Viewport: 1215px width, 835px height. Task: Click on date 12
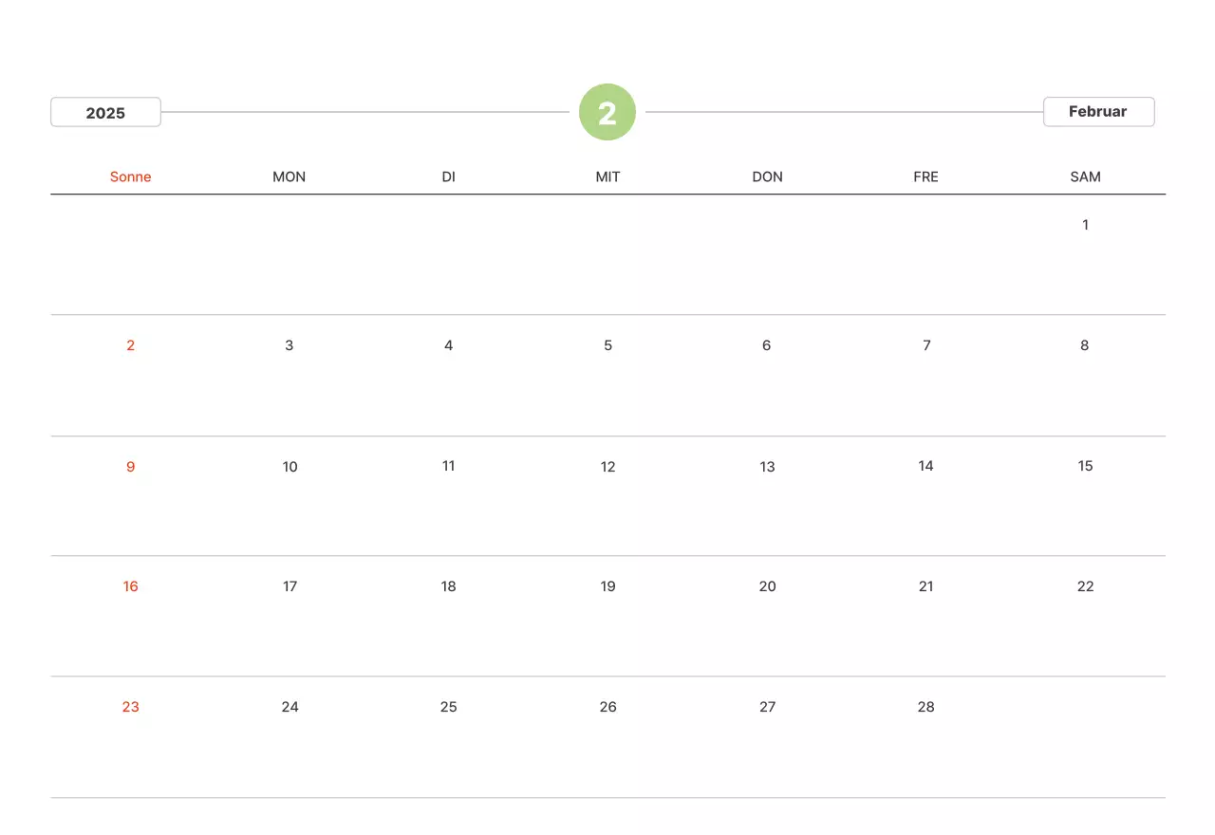(607, 467)
